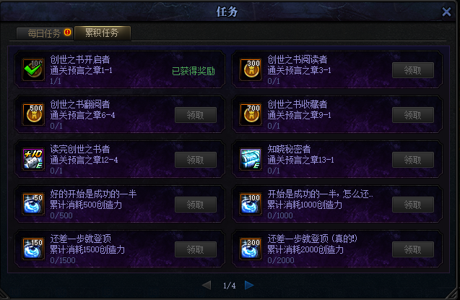Click the 50 creativity orb icon
This screenshot has height=300, width=460.
point(33,204)
